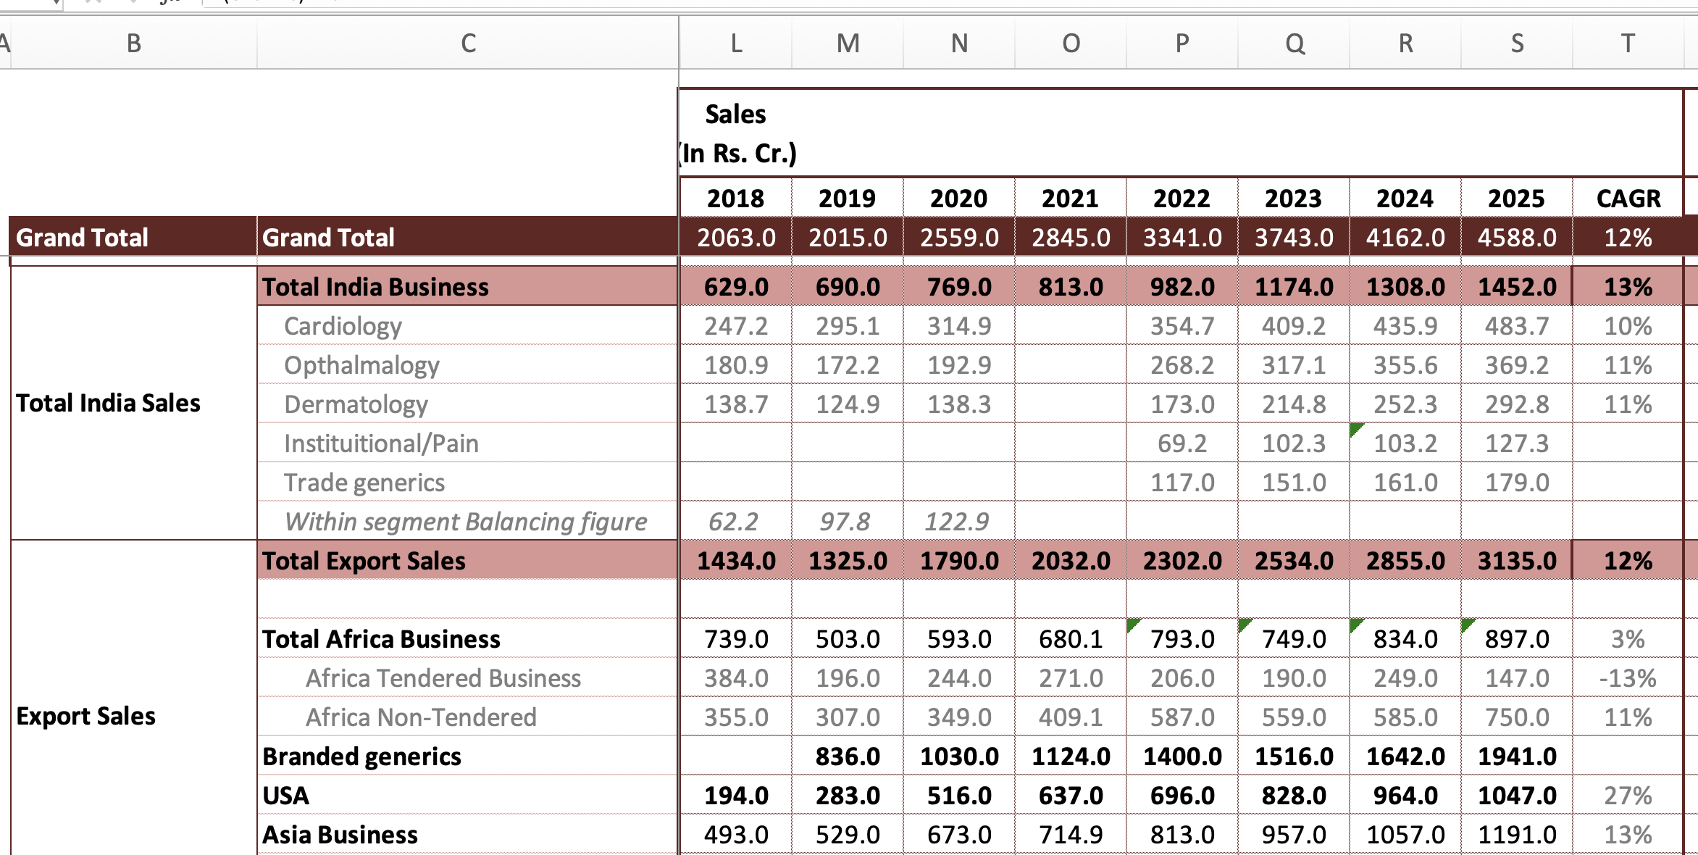Select USA CAGR cell showing 27%
1698x855 pixels.
tap(1628, 796)
